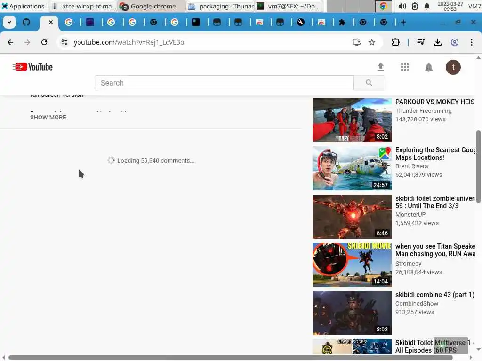Switch to packaging - Thunar window

(x=220, y=6)
